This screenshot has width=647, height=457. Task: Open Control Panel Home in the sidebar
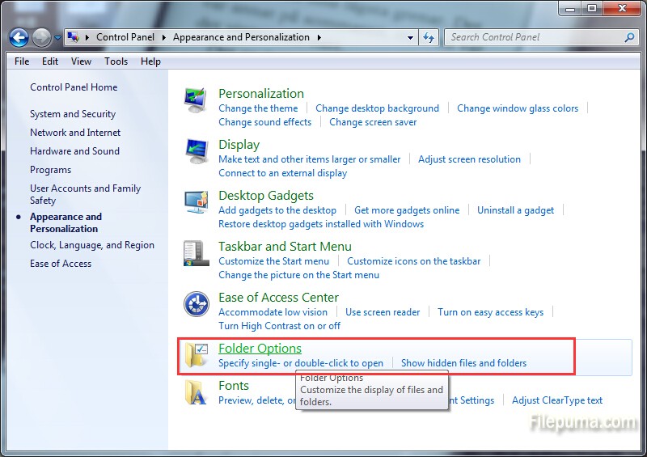74,87
